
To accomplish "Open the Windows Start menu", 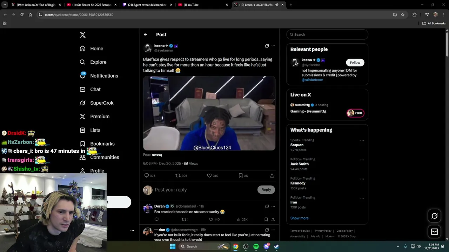I will [x=173, y=246].
